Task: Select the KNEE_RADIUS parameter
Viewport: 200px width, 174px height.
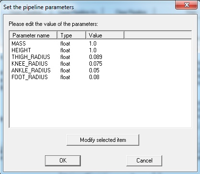Action: [x=30, y=64]
